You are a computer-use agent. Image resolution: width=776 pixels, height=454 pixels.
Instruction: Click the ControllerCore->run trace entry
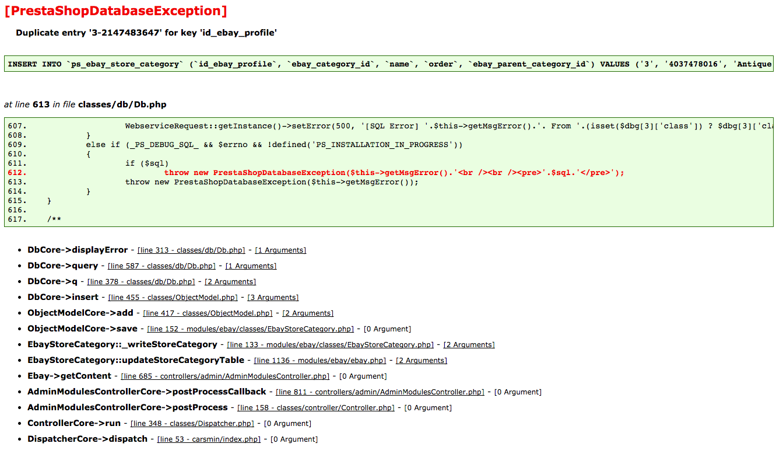(74, 423)
